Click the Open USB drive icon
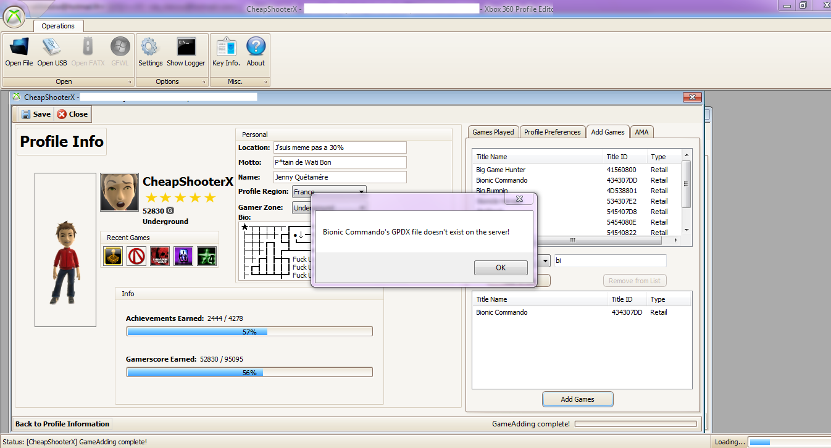 52,48
